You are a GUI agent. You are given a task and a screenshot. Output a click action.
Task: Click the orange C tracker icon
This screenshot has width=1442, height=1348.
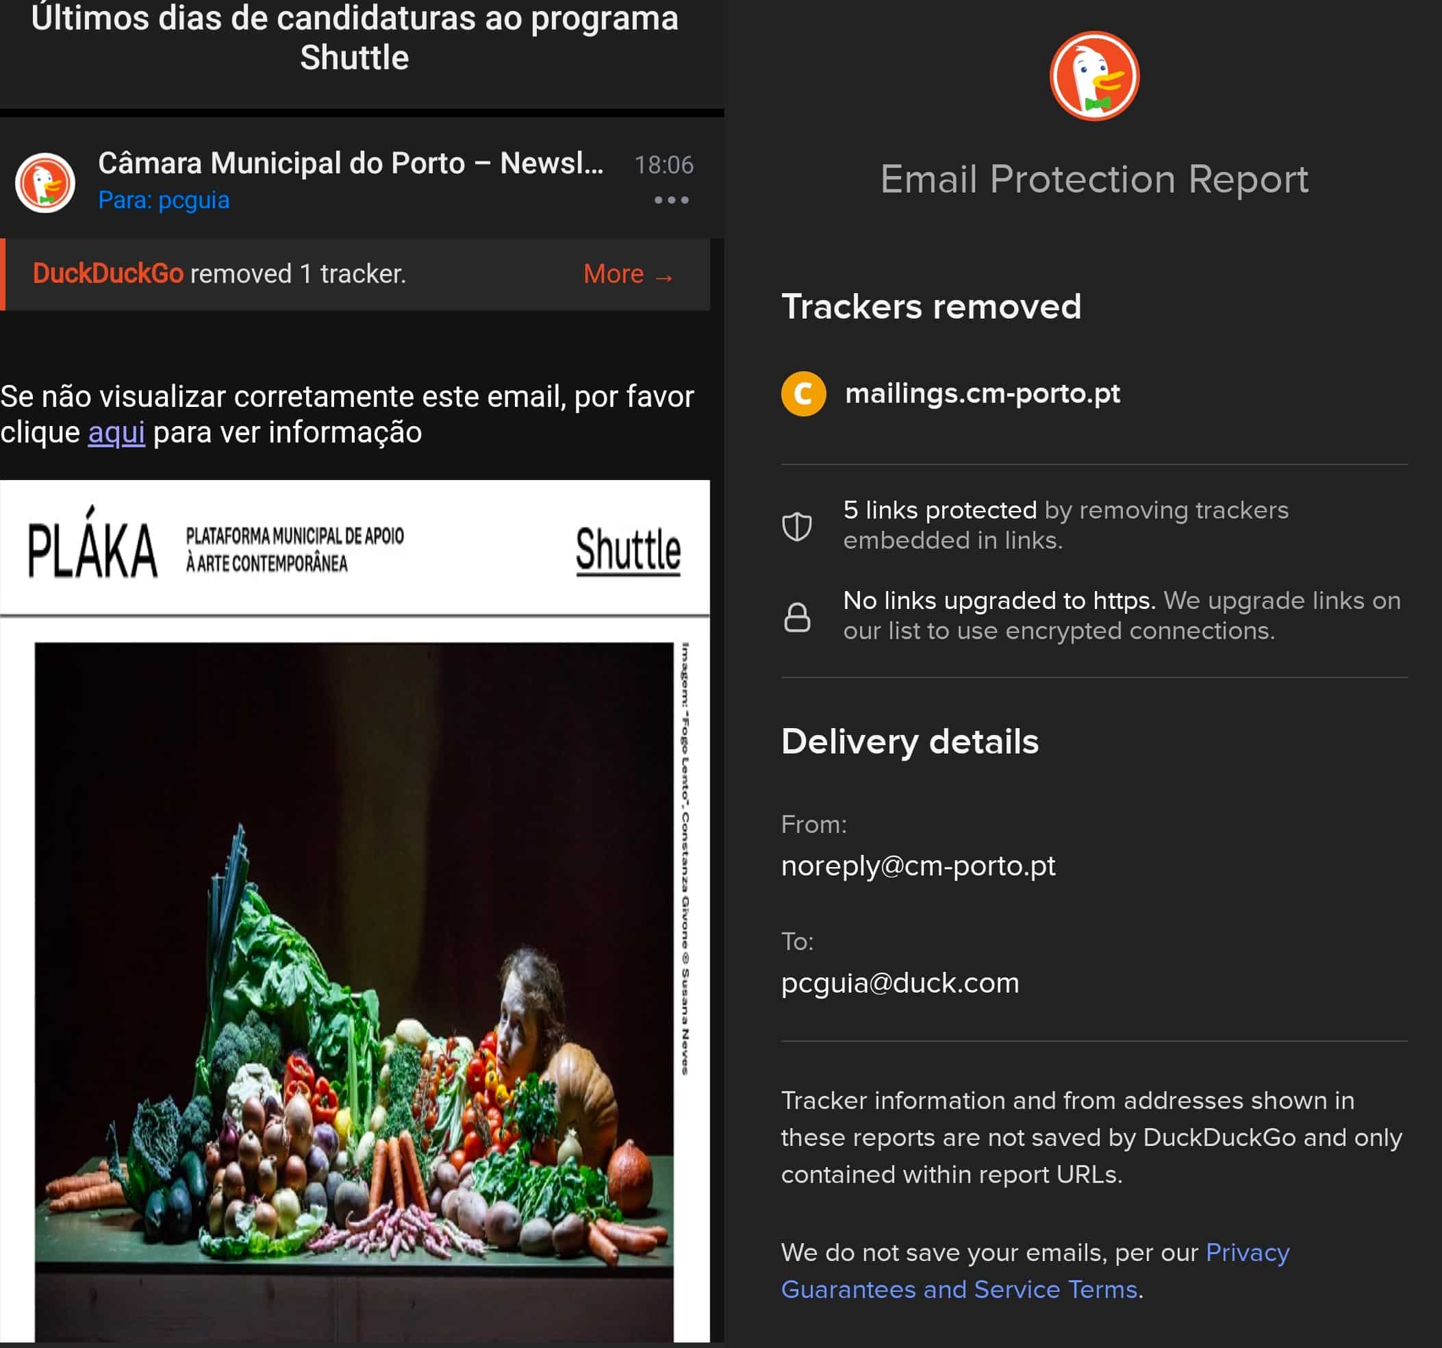coord(803,394)
